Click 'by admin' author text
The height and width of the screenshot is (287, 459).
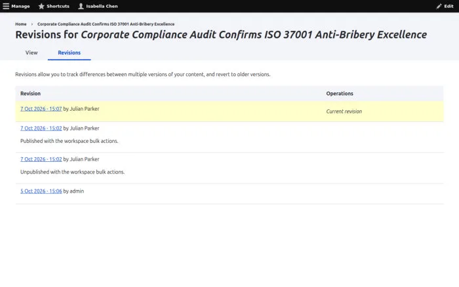coord(73,191)
